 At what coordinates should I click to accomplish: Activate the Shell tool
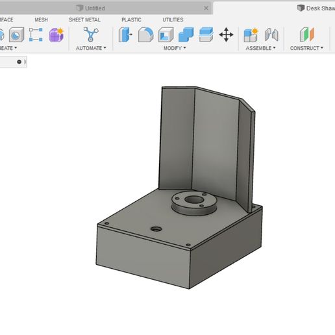(x=166, y=34)
